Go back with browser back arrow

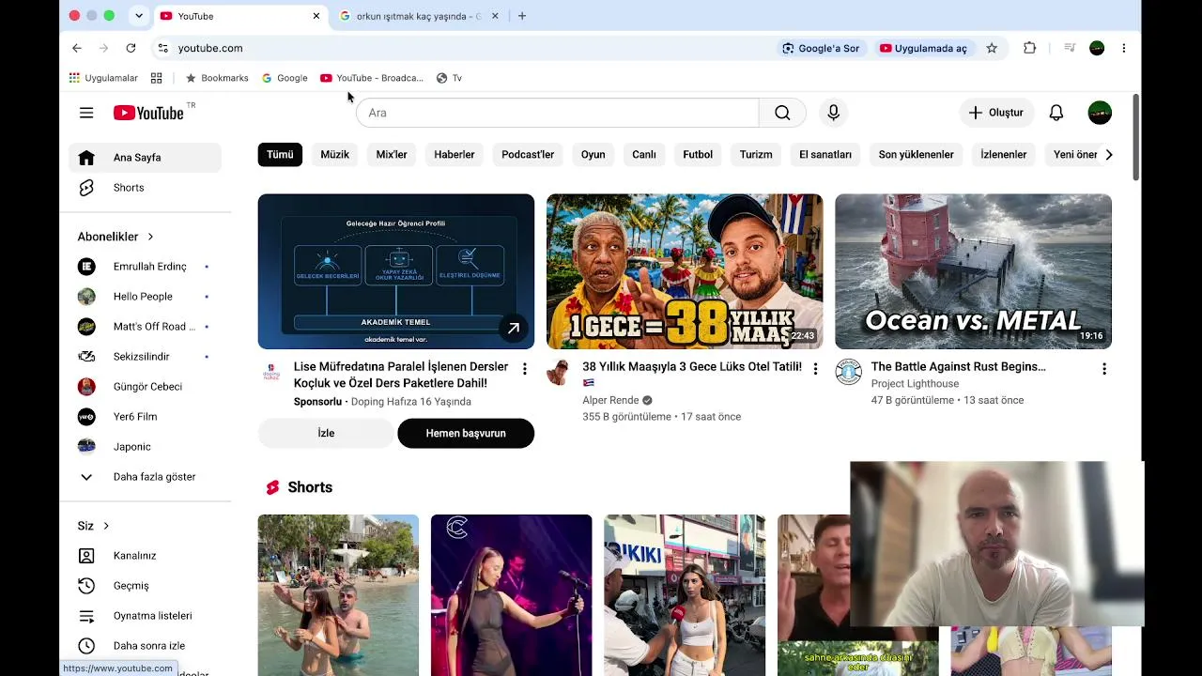coord(77,48)
